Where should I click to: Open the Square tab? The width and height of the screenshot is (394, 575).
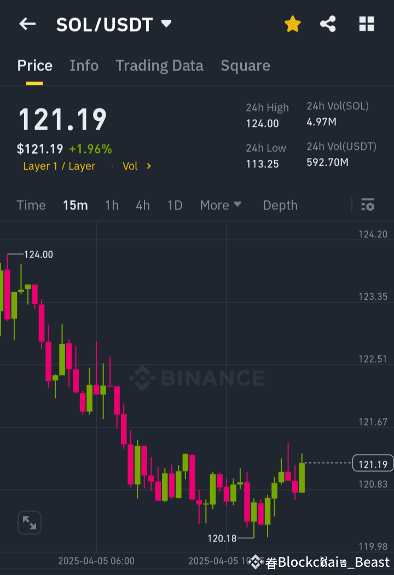[245, 66]
